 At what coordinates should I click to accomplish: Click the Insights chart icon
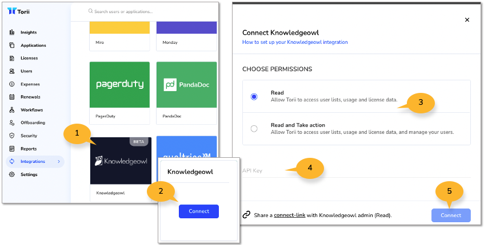click(x=12, y=32)
